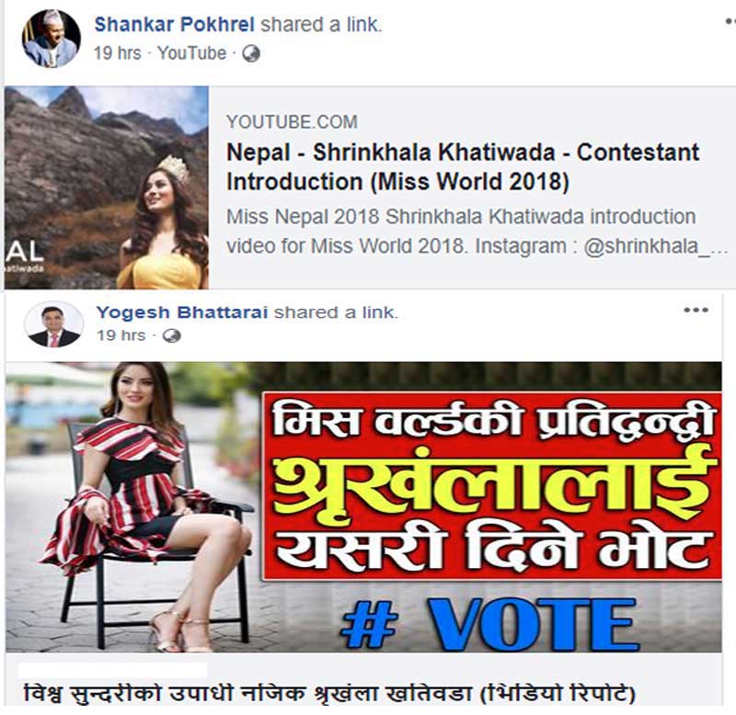Click the YOUTUBE.COM domain label
736x715 pixels.
tap(292, 122)
